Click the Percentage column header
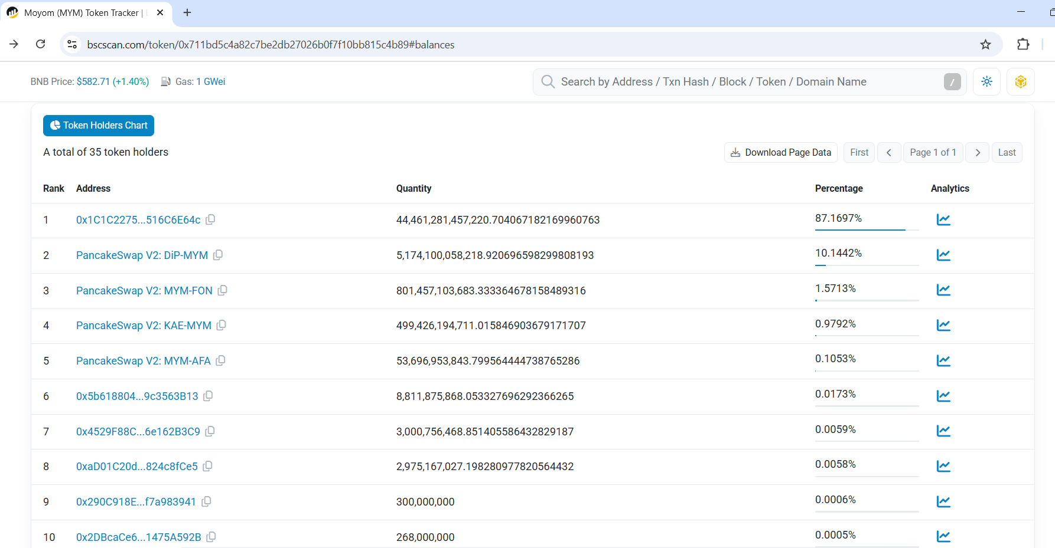 point(839,189)
